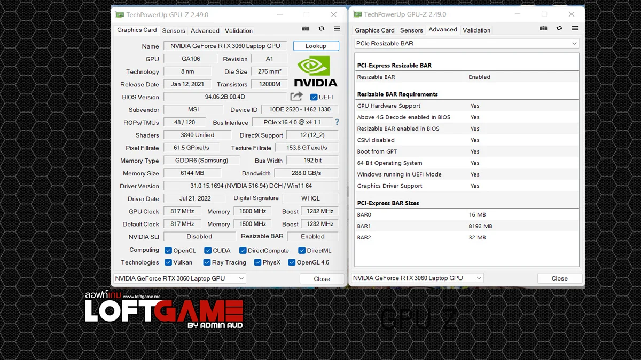The height and width of the screenshot is (360, 641).
Task: Click the BIOS Version field
Action: click(x=225, y=97)
